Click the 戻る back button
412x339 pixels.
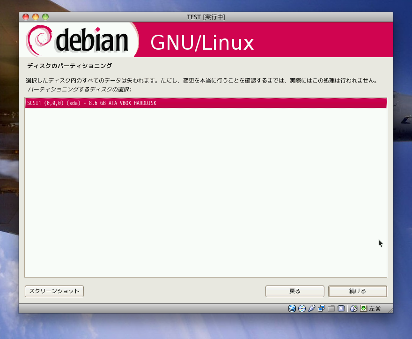pyautogui.click(x=294, y=291)
